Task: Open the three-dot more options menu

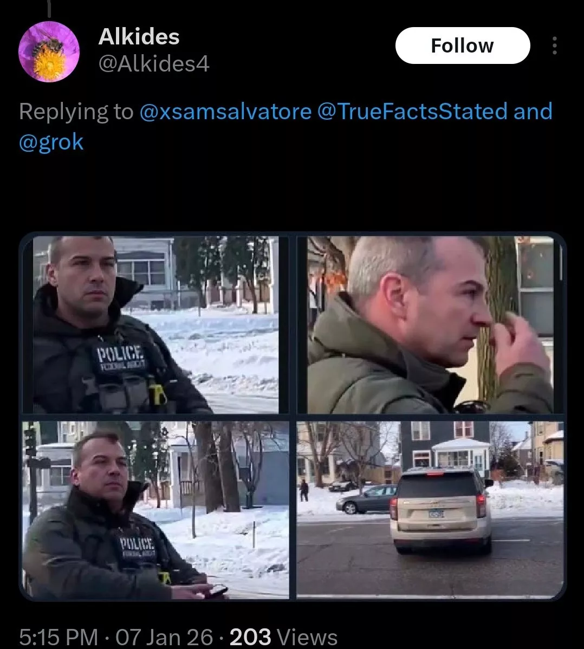Action: tap(555, 46)
